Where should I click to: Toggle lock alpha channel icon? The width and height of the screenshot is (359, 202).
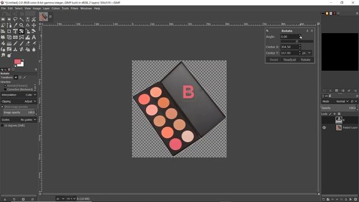click(x=339, y=114)
